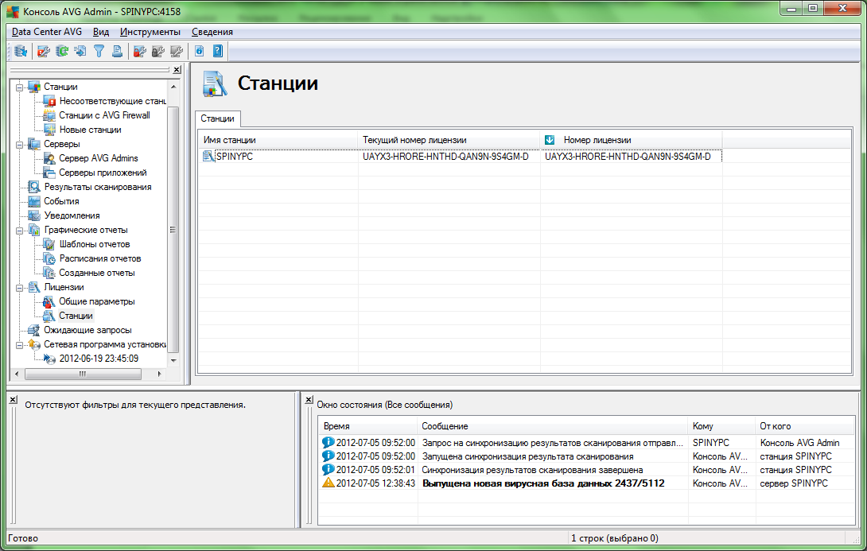Collapse the Графические отчеты node
The image size is (867, 551).
click(x=19, y=230)
